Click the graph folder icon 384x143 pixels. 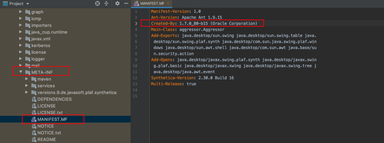pos(27,12)
